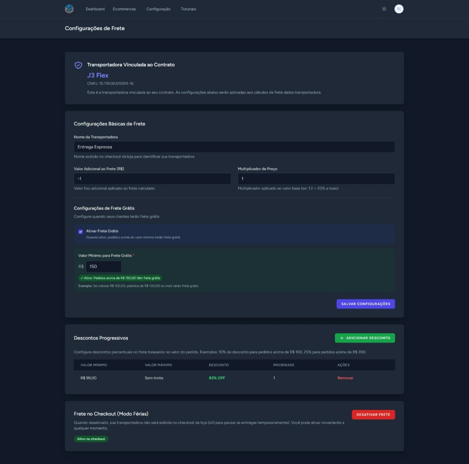
Task: Click the green Ativo: Pedidos acima badge
Action: [120, 278]
